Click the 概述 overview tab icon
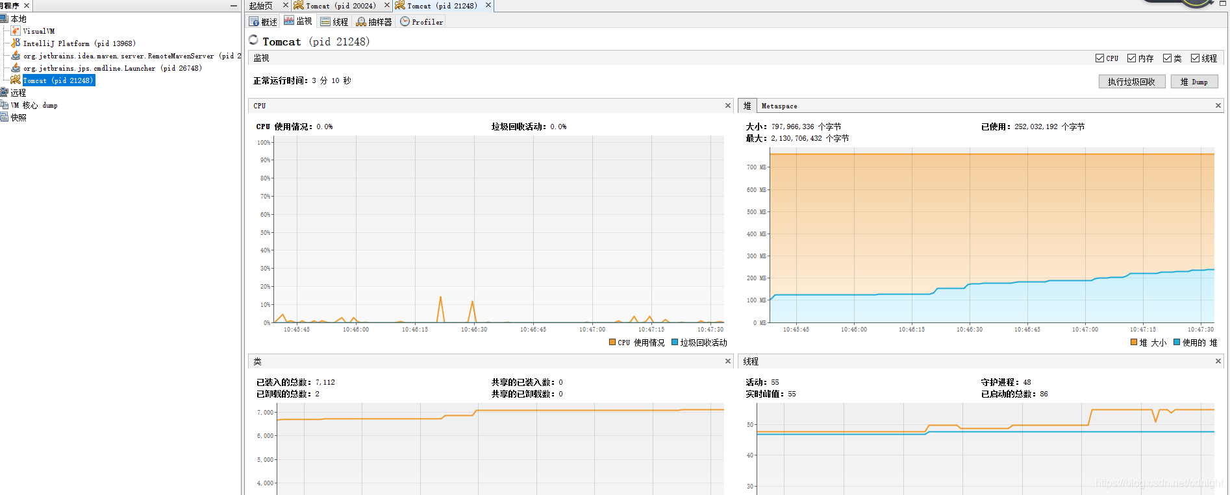This screenshot has width=1230, height=495. point(254,21)
